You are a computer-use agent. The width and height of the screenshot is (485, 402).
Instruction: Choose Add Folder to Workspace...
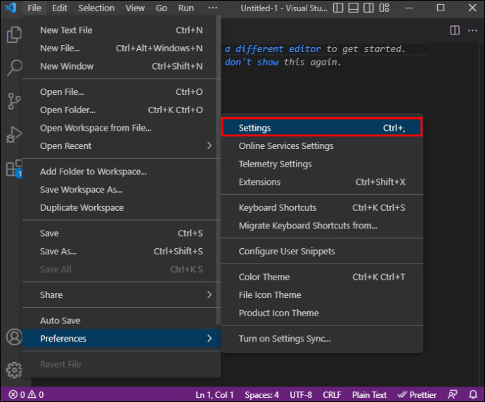[x=121, y=171]
